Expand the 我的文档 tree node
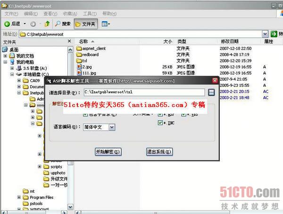This screenshot has width=283, height=214. tap(5, 56)
